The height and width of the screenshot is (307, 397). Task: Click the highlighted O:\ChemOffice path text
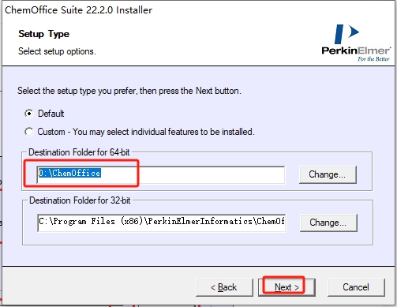click(69, 173)
